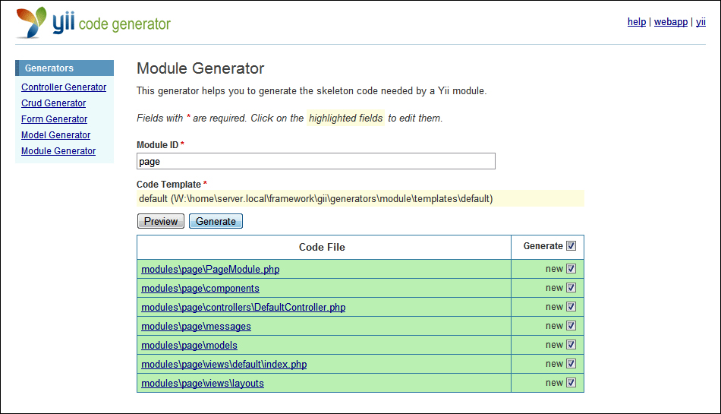Click the modules\page\models link
The width and height of the screenshot is (721, 414).
coord(189,346)
